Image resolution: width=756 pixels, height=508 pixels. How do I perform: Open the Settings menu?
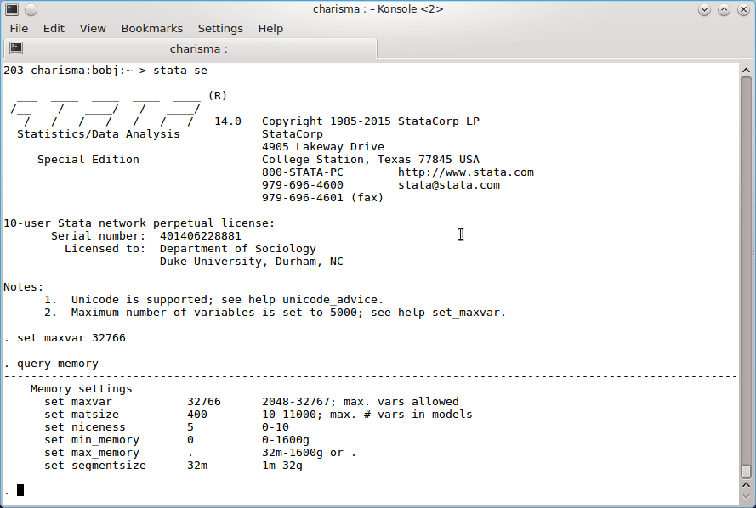[220, 28]
